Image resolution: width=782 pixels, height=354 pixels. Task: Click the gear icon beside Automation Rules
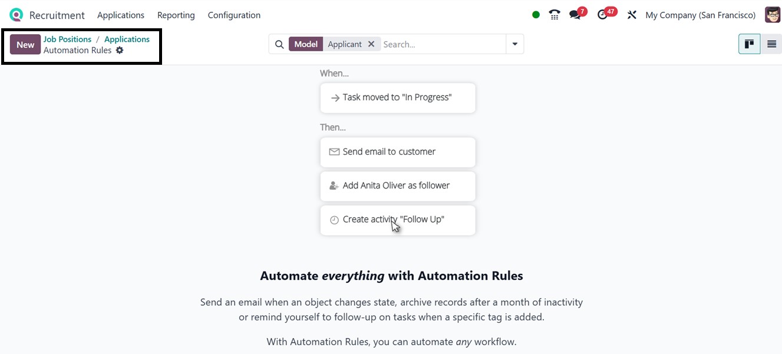pos(120,50)
